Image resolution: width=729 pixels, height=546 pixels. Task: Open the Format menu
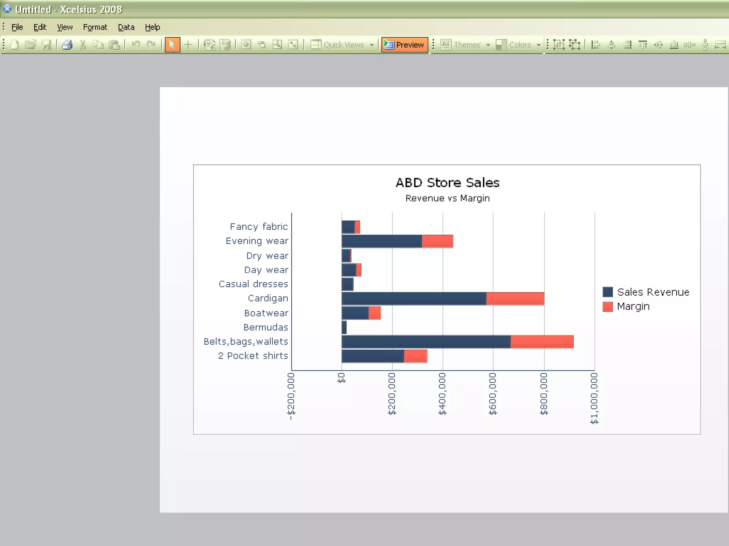click(x=95, y=27)
